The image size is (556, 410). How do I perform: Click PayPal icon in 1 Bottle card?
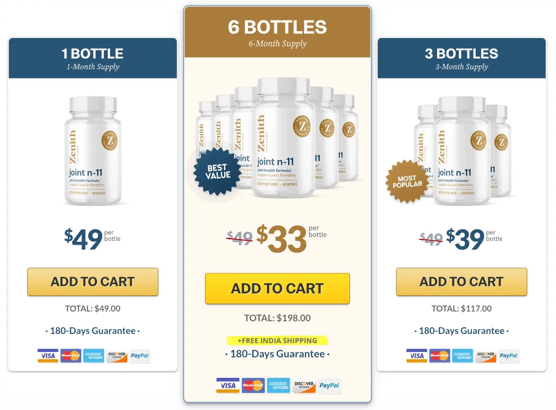click(x=140, y=356)
